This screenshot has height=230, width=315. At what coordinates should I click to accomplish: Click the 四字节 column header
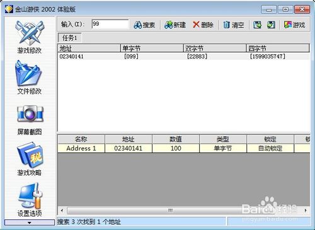pyautogui.click(x=278, y=48)
